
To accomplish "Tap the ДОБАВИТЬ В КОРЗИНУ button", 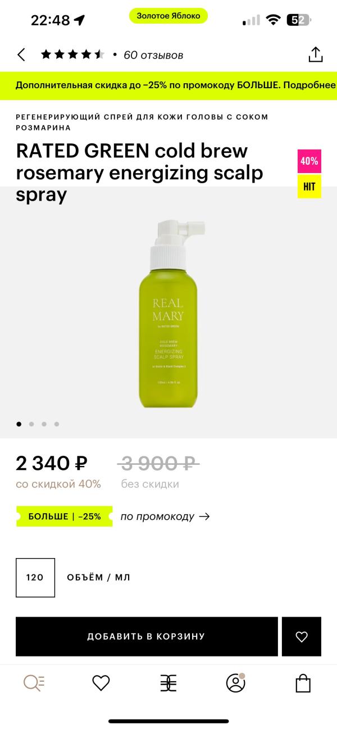I will tap(147, 636).
